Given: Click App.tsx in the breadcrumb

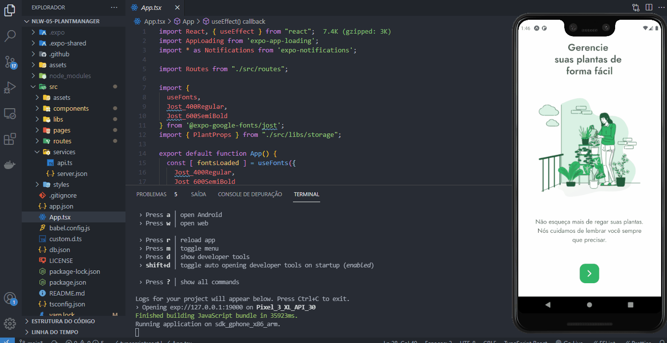Looking at the screenshot, I should tap(150, 21).
